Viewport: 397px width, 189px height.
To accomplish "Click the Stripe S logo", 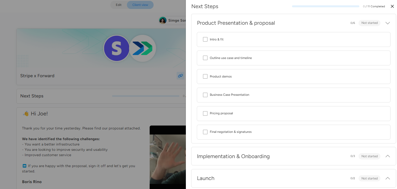I will click(117, 48).
